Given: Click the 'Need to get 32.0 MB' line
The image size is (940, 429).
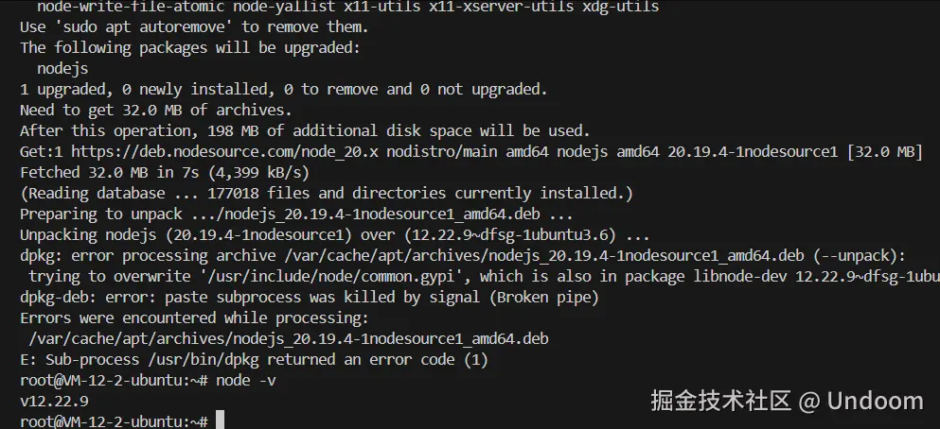Looking at the screenshot, I should coord(156,111).
